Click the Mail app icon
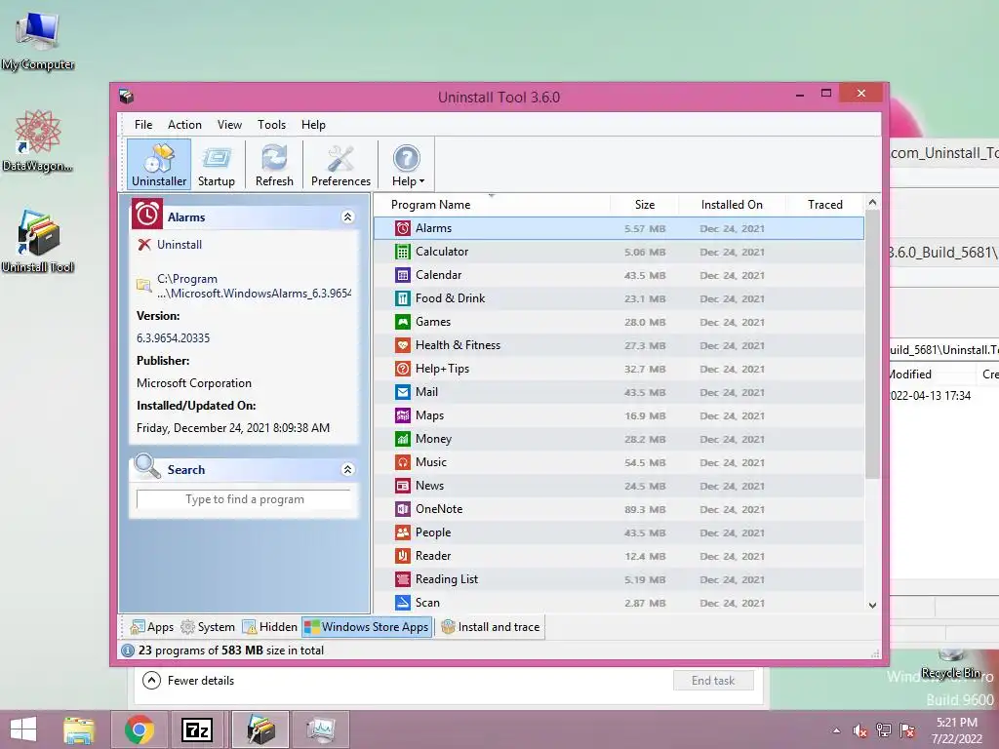Screen dimensions: 999x749 click(403, 392)
